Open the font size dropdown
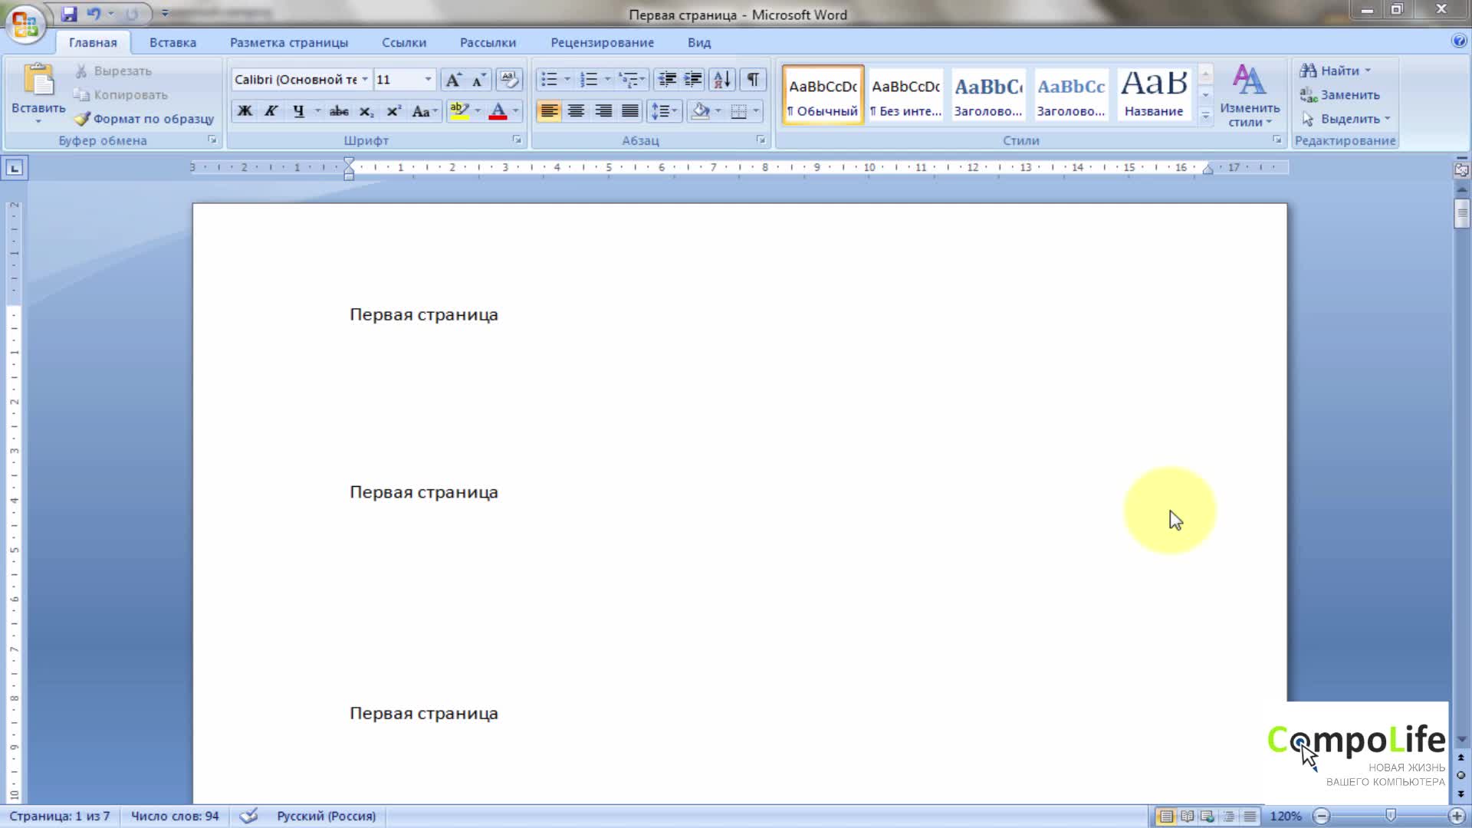This screenshot has width=1472, height=828. [x=428, y=80]
